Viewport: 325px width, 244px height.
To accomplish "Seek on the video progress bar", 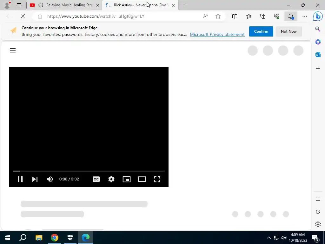I will pos(89,171).
